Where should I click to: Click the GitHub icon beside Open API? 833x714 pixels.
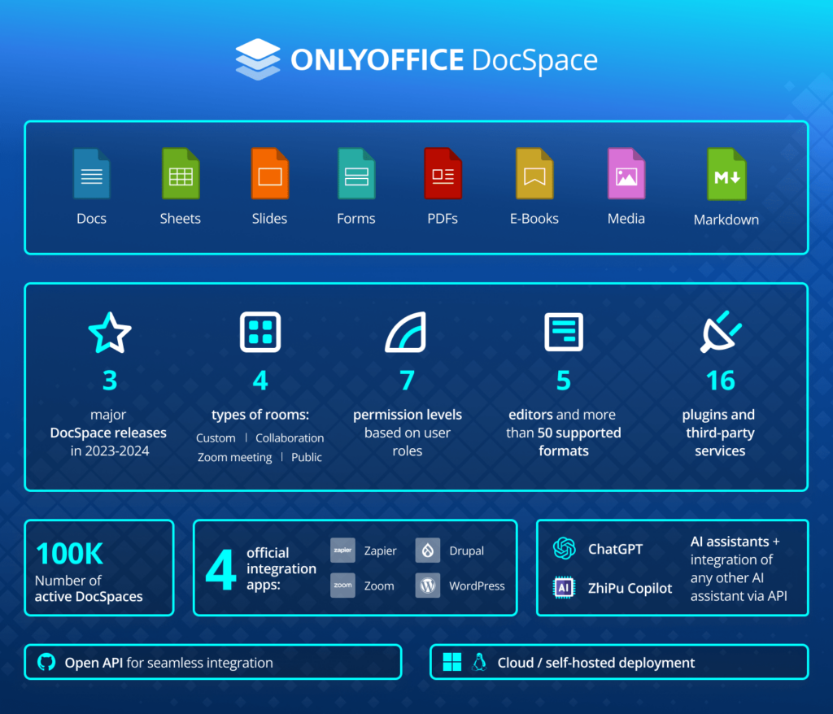click(x=49, y=662)
